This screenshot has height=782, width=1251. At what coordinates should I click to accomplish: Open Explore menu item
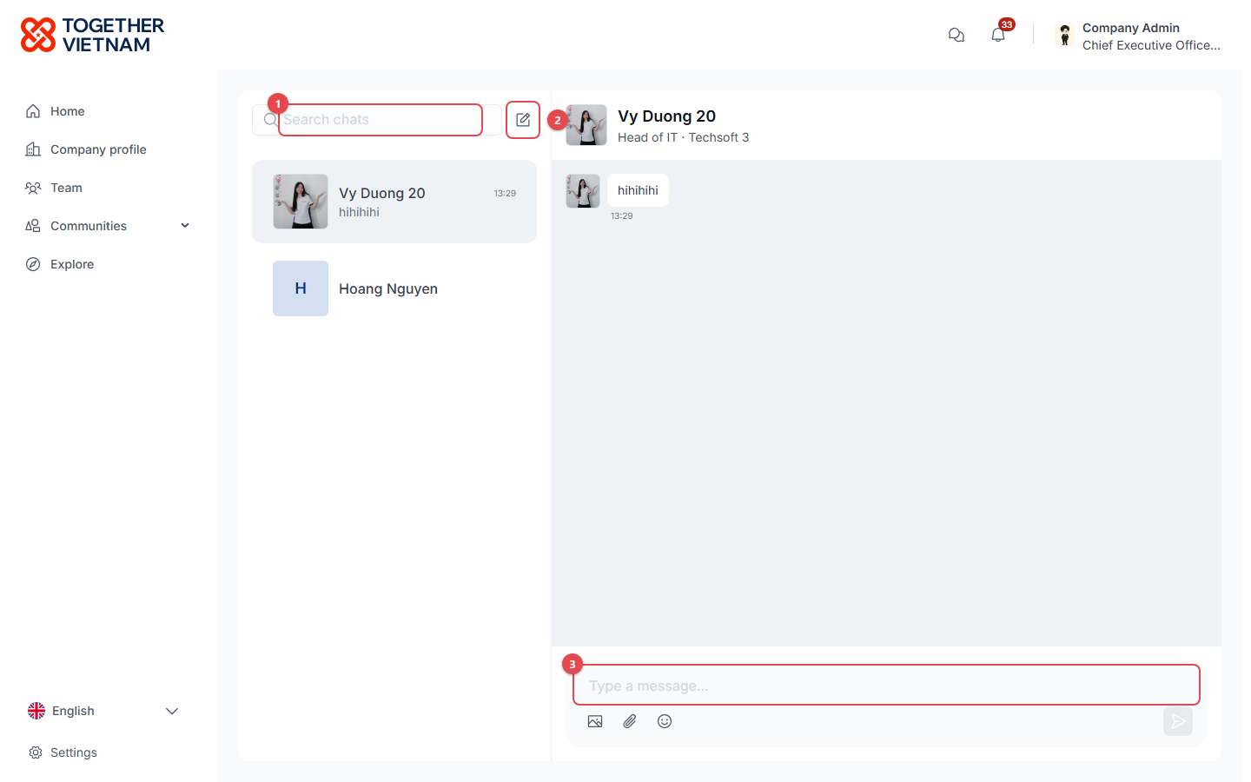point(72,264)
